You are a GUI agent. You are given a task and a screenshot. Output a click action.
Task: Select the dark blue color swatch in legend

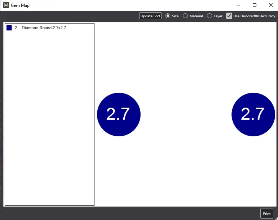coord(9,28)
